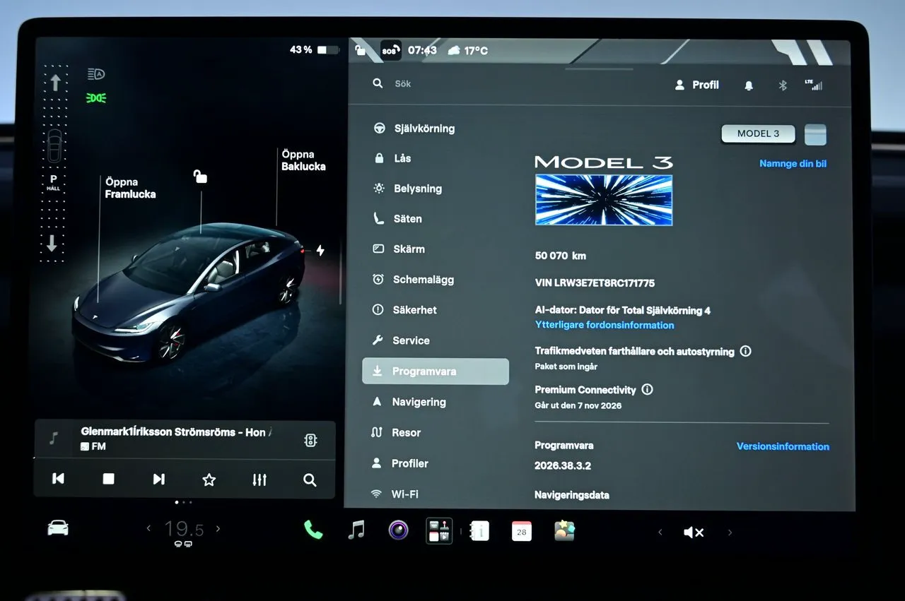Tap the 17°C weather indicator
Image resolution: width=905 pixels, height=601 pixels.
(467, 51)
